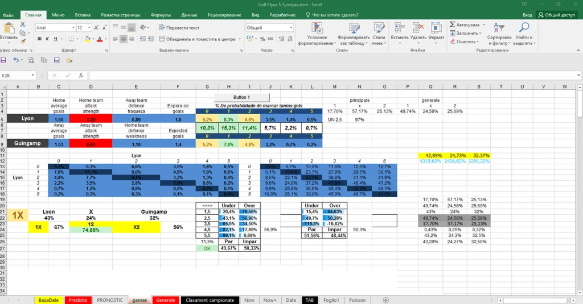Open Условное форматирование dropdown
Viewport: 583px width, 304px height.
click(317, 34)
